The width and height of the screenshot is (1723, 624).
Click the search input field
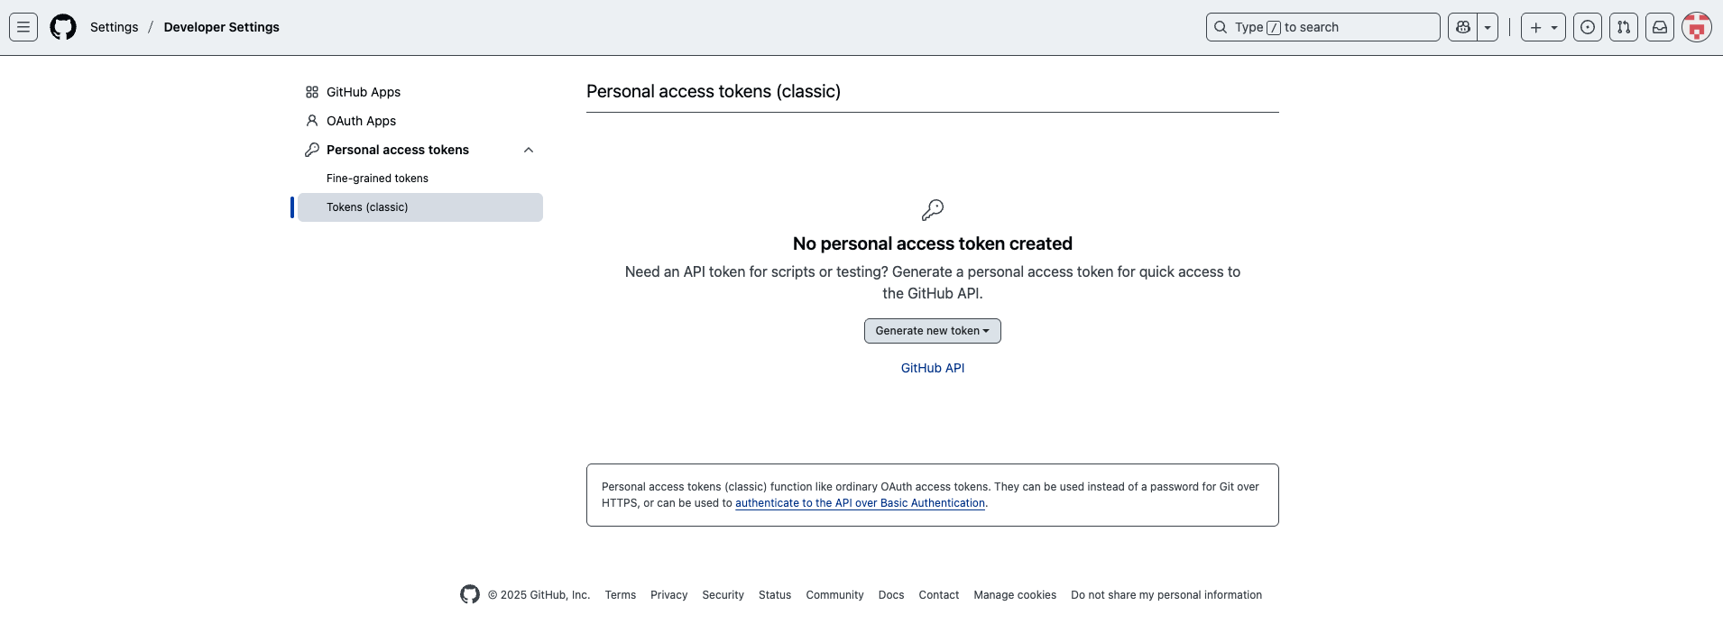(x=1322, y=27)
